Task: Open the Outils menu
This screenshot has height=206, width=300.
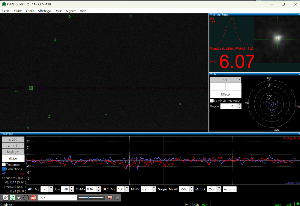Action: (x=30, y=11)
